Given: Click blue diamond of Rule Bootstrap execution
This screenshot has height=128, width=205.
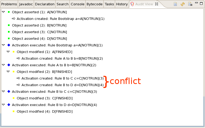Looking at the screenshot, I should click(x=9, y=45).
